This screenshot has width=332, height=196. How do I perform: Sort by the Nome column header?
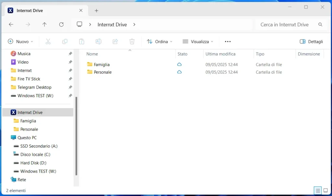click(x=92, y=54)
